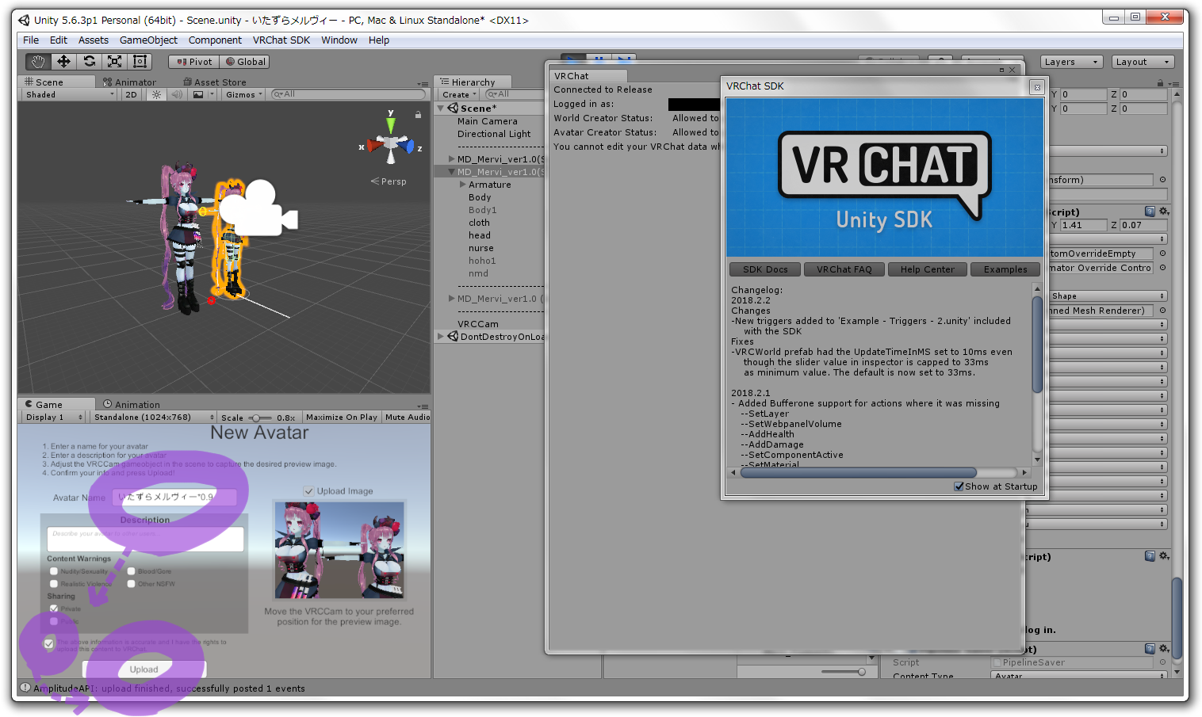The image size is (1202, 717).
Task: Click the Upload button
Action: tap(144, 669)
